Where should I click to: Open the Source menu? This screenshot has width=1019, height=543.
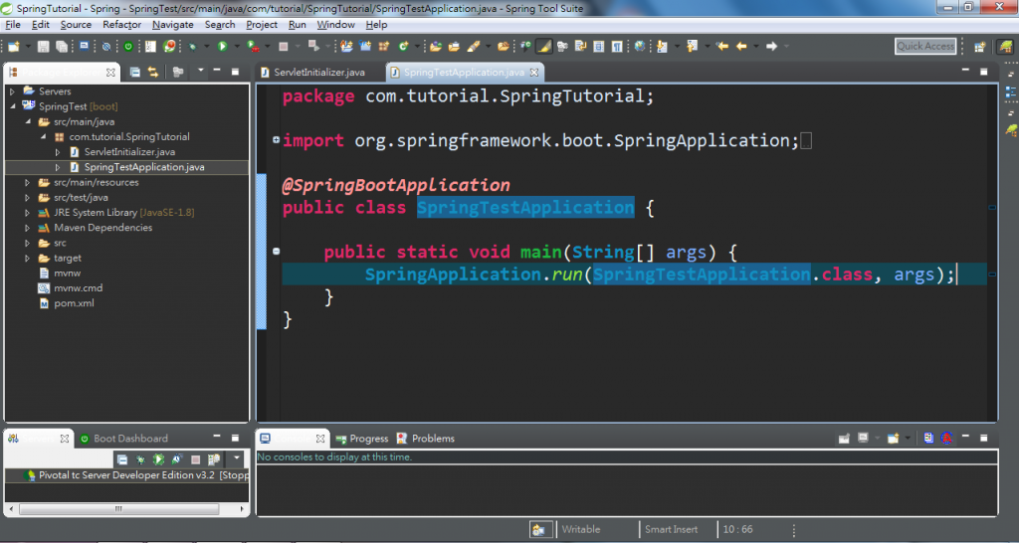[76, 25]
